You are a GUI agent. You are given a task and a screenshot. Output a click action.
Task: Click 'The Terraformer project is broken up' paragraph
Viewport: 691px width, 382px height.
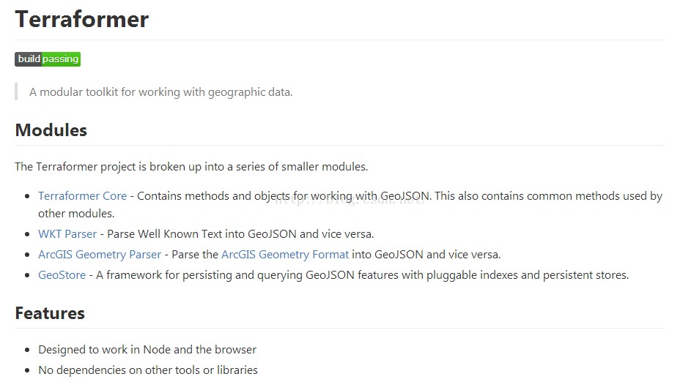191,167
